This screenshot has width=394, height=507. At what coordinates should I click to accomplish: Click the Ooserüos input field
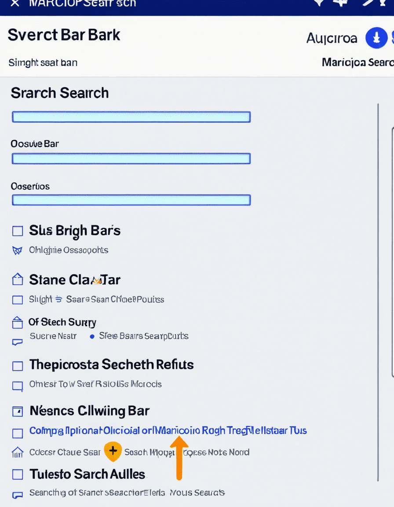[x=131, y=200]
